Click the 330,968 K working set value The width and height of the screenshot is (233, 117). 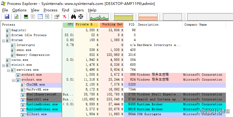115,55
